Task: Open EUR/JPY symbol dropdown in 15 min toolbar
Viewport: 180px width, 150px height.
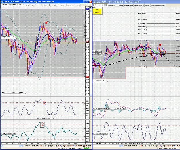Action: (x=128, y=146)
